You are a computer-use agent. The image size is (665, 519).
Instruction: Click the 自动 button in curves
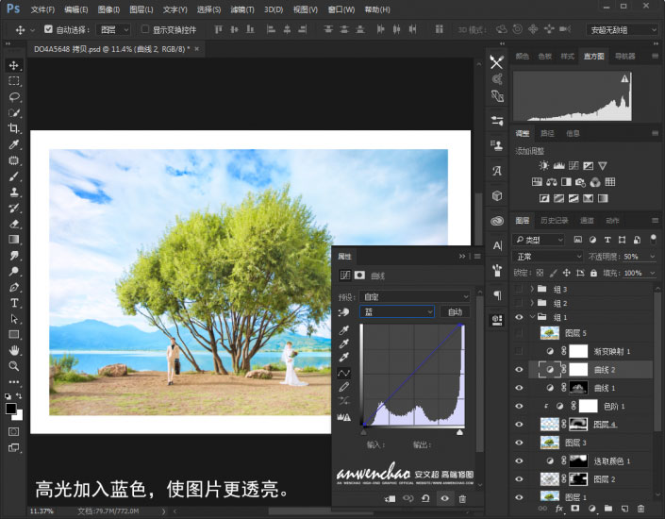point(455,312)
